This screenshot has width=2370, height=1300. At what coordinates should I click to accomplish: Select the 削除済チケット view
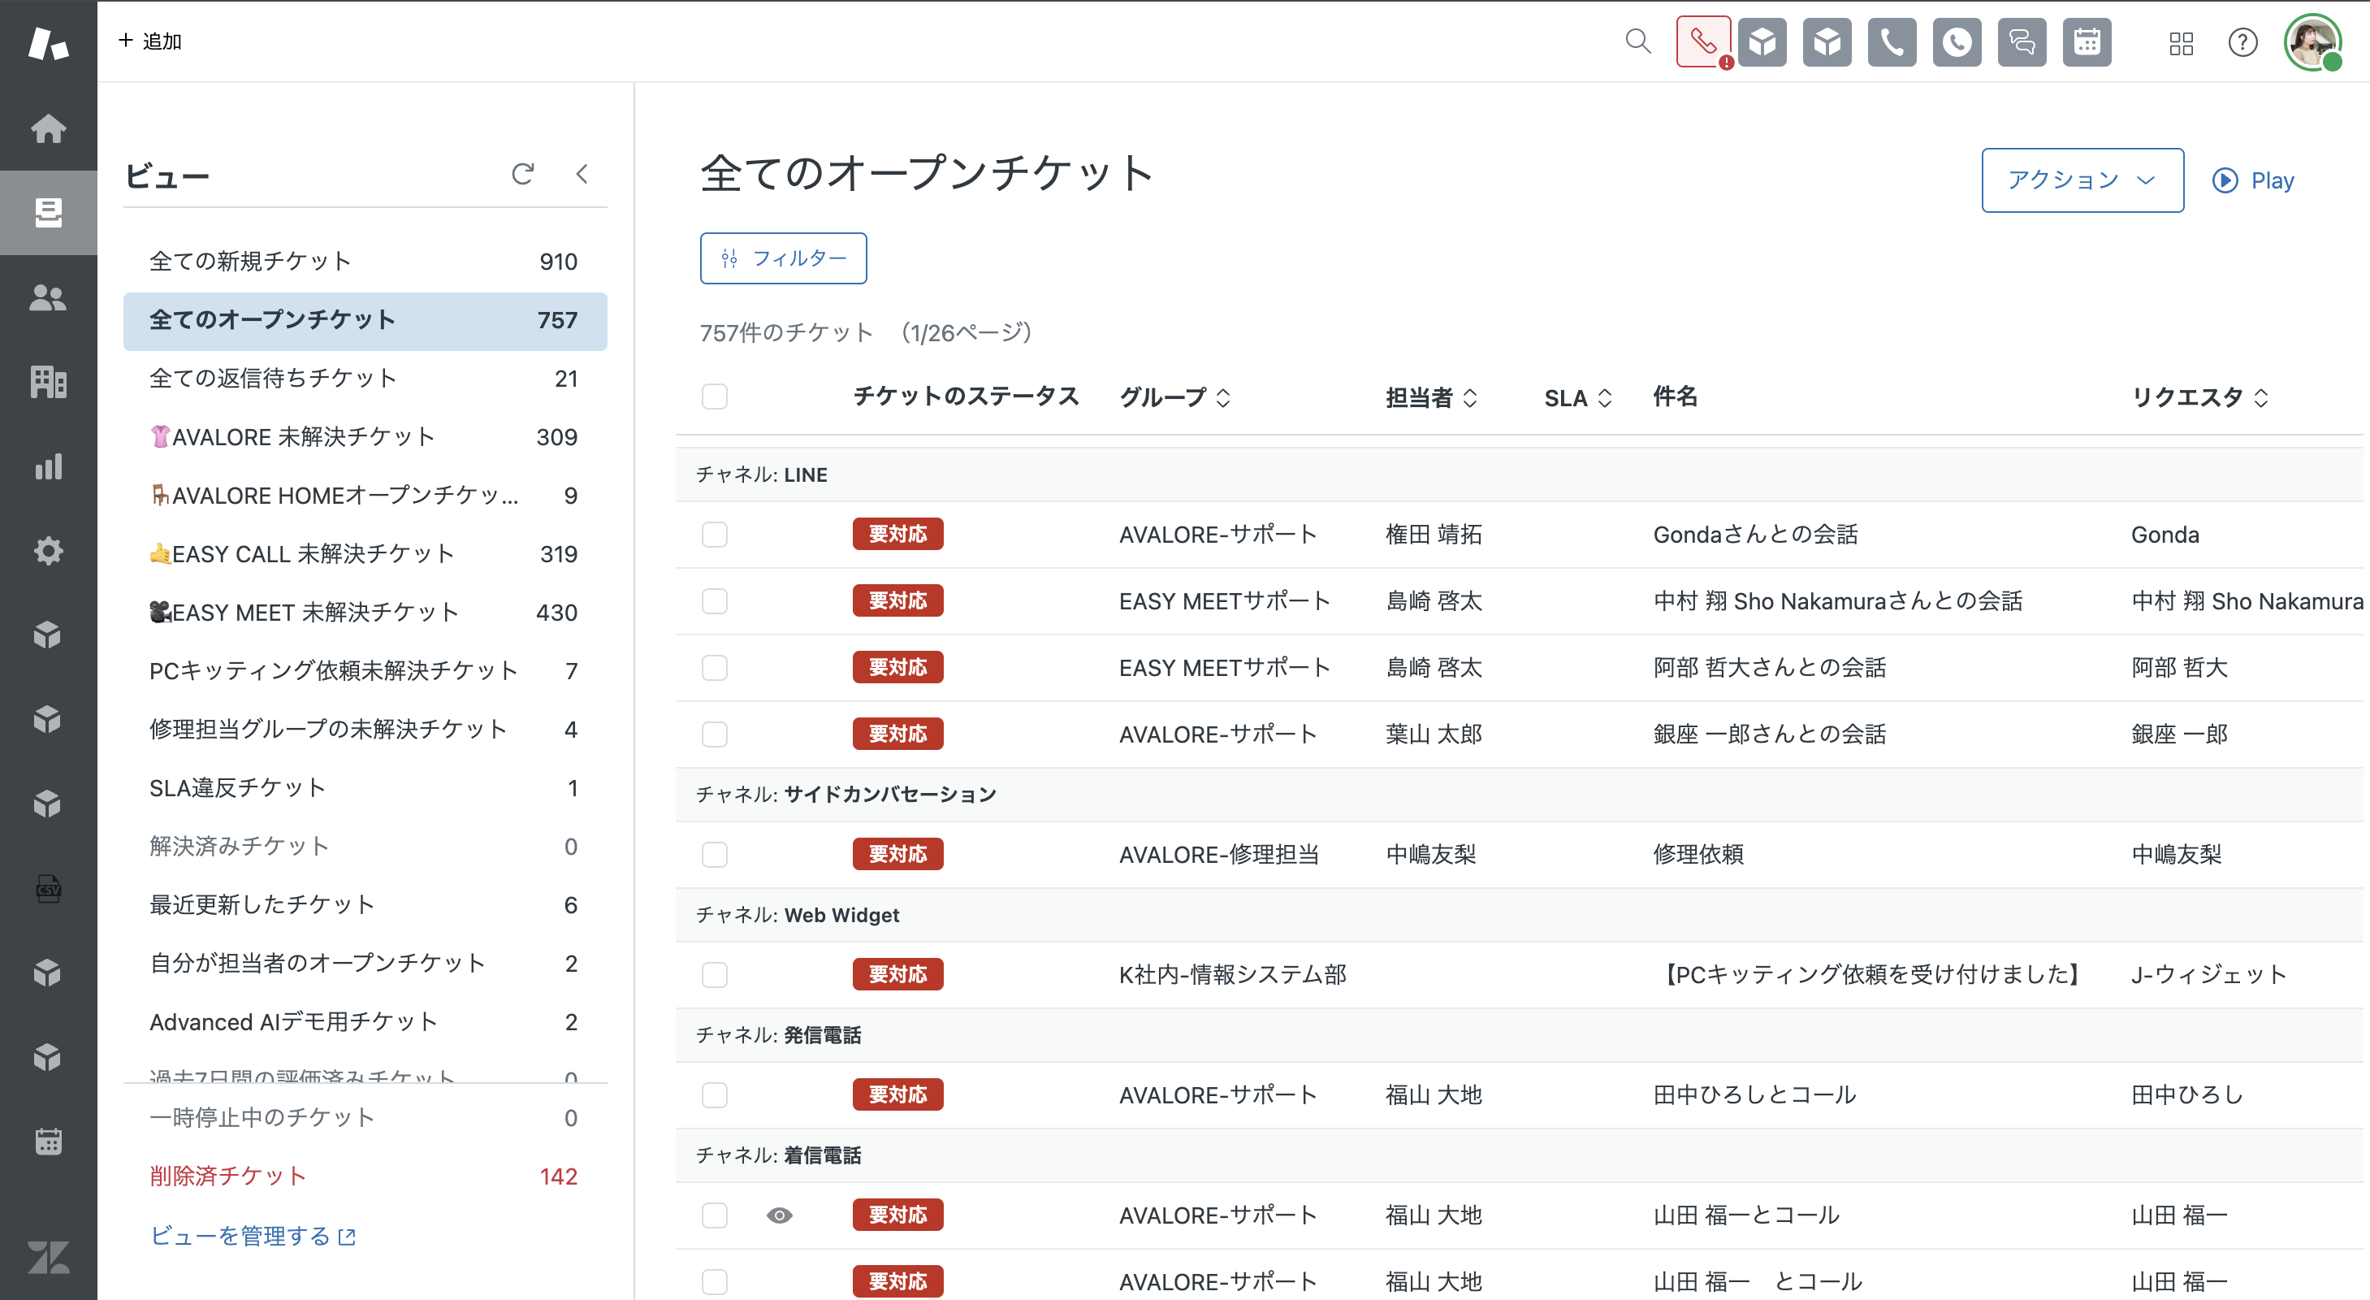(x=365, y=1176)
